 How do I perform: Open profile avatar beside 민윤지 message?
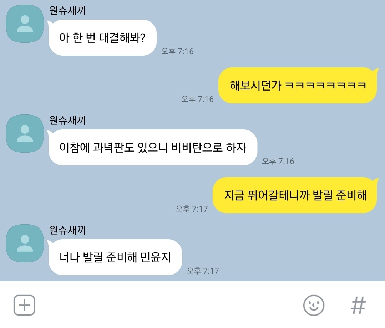(25, 243)
